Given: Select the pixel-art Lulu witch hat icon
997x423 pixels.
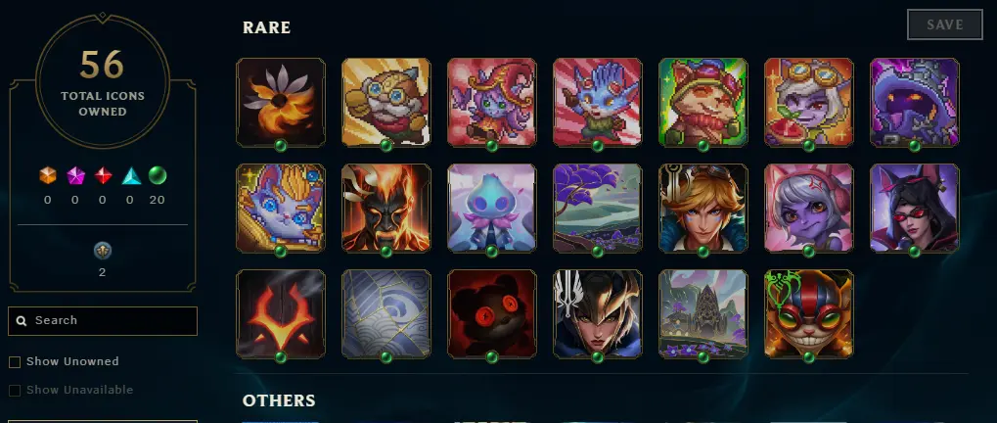Looking at the screenshot, I should (491, 103).
